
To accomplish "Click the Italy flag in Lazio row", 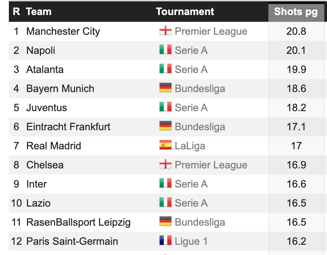I will coord(165,203).
